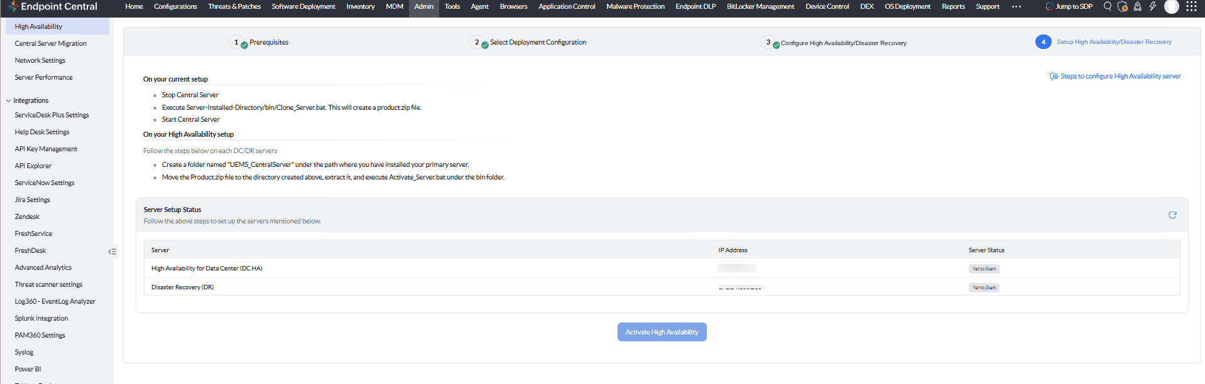Open the Browsers tab

[513, 6]
